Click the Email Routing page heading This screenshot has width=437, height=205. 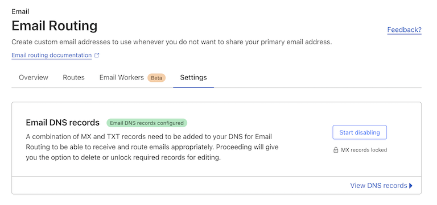(x=55, y=26)
